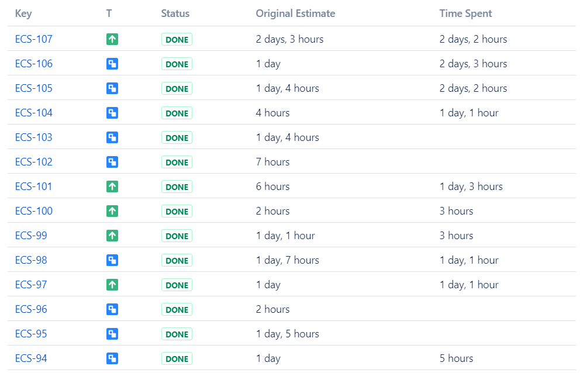Sort by Original Estimate column header

295,13
